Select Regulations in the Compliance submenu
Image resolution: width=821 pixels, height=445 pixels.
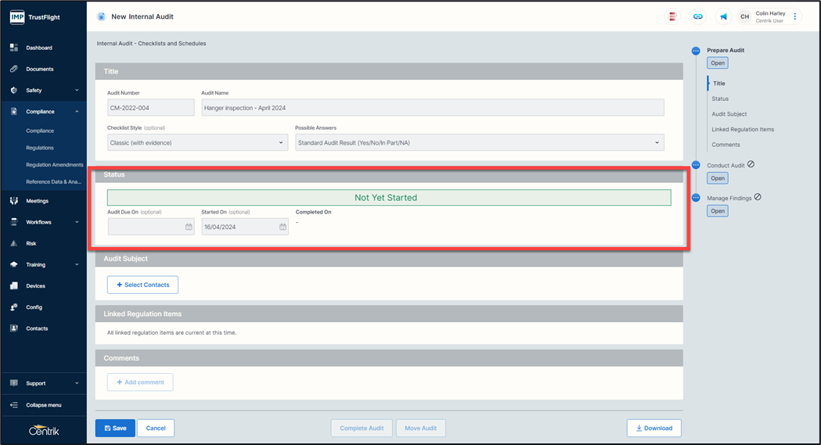pos(40,148)
